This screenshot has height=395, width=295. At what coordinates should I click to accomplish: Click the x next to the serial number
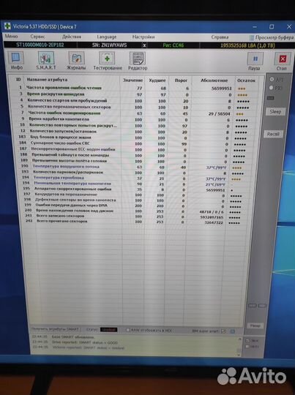144,45
